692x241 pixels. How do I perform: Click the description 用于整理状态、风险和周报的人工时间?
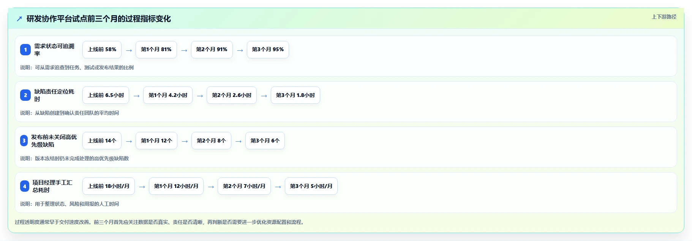77,204
